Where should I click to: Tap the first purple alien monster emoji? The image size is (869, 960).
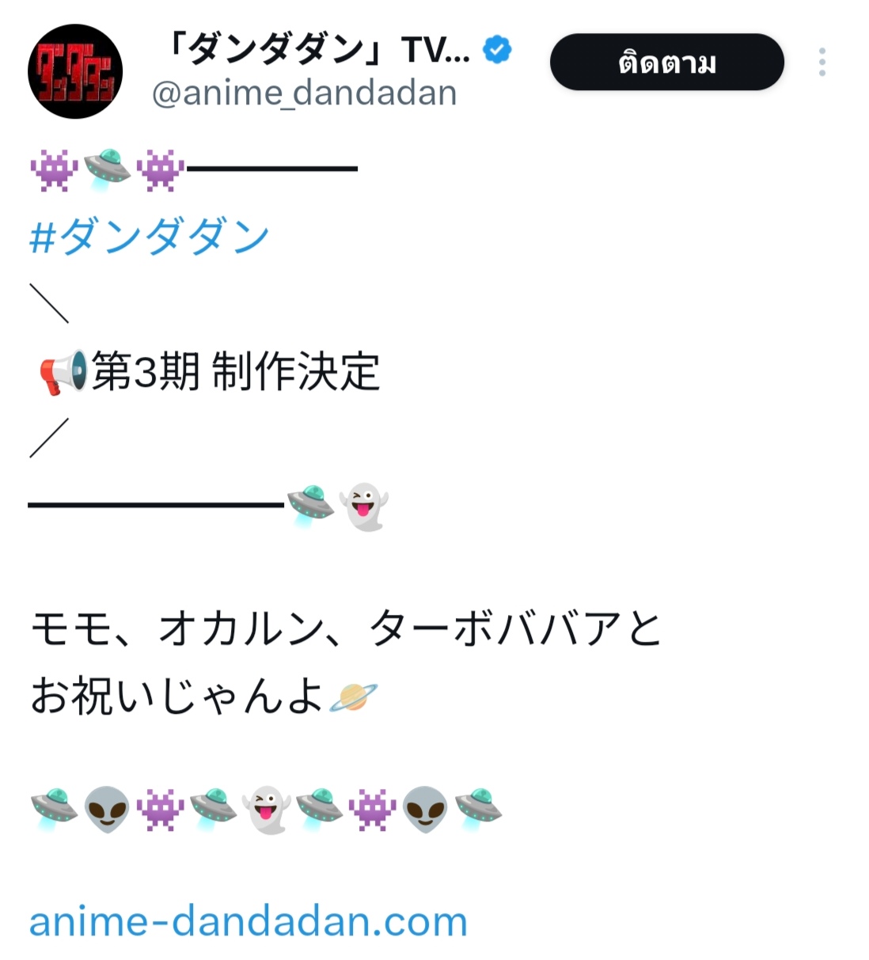point(54,169)
